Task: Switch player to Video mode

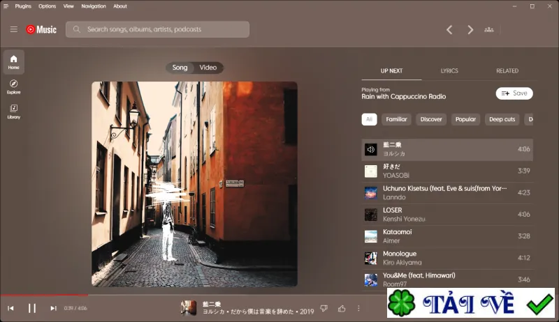Action: (x=208, y=68)
